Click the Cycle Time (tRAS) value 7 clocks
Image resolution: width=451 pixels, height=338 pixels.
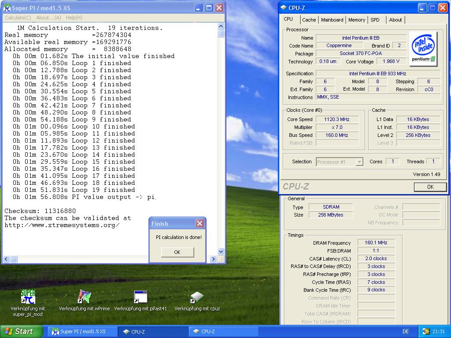376,282
